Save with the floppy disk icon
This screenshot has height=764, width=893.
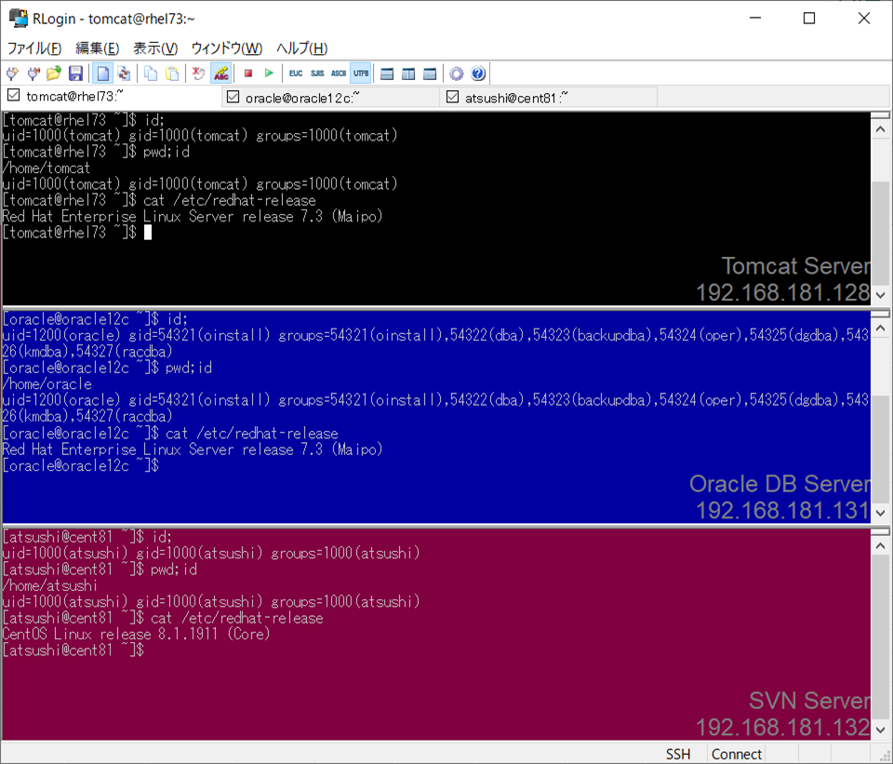[x=75, y=74]
